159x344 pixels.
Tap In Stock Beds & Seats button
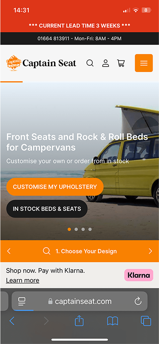click(47, 209)
